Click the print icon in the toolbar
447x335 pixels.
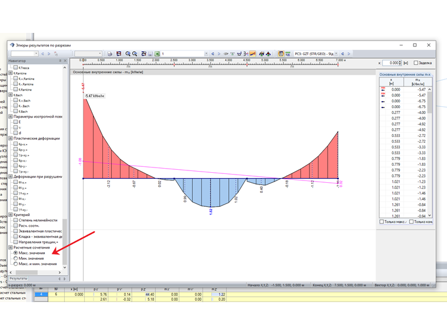tap(109, 53)
